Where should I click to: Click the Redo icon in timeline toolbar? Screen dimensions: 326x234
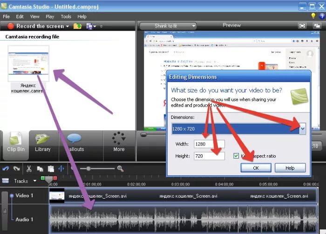[16, 168]
